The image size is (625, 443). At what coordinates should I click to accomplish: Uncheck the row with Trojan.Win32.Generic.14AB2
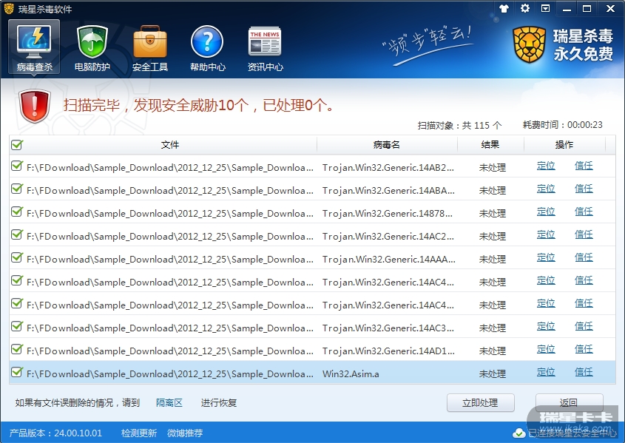[x=17, y=166]
